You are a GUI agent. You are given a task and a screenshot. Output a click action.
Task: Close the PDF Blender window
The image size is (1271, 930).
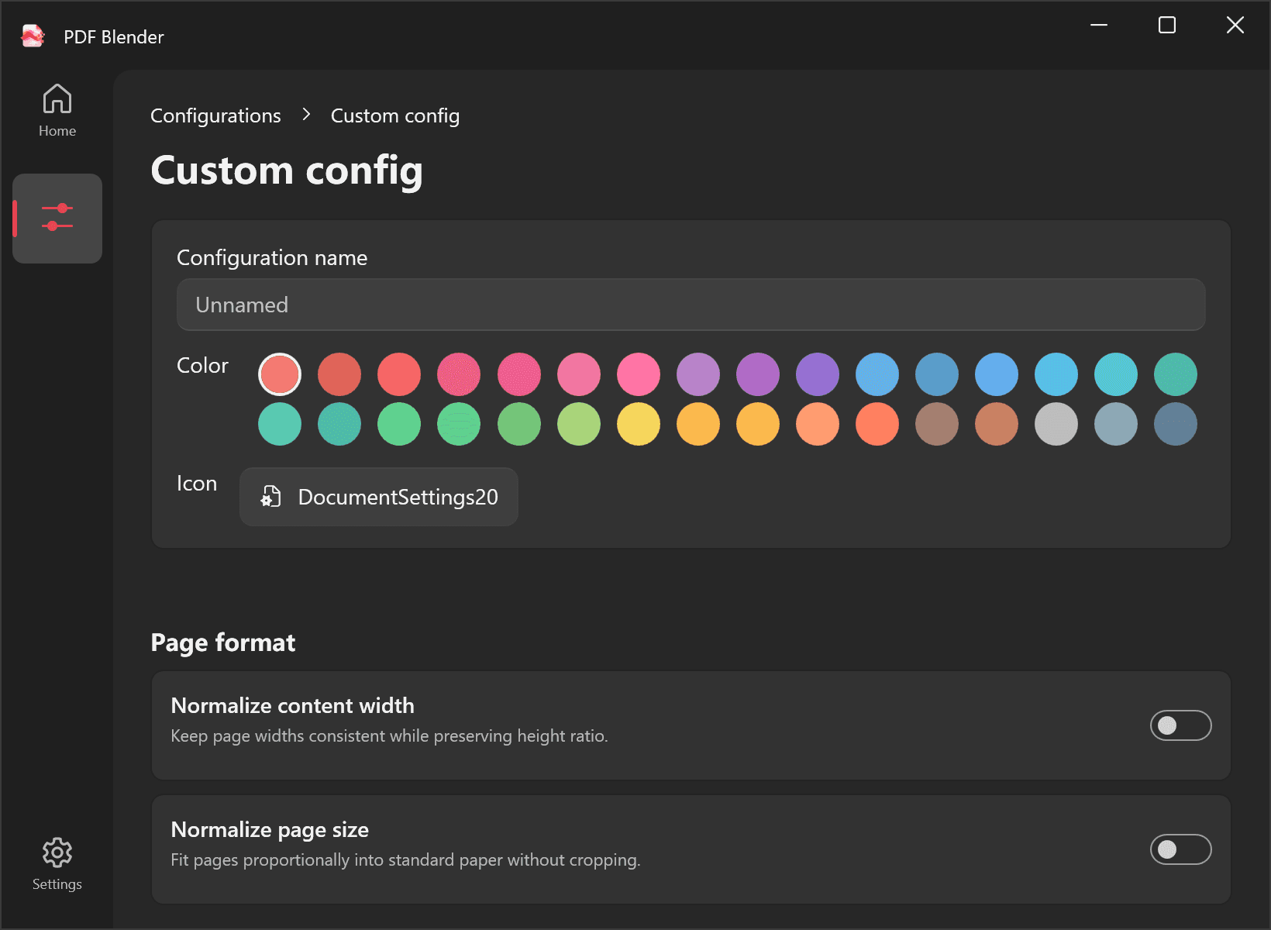point(1235,25)
